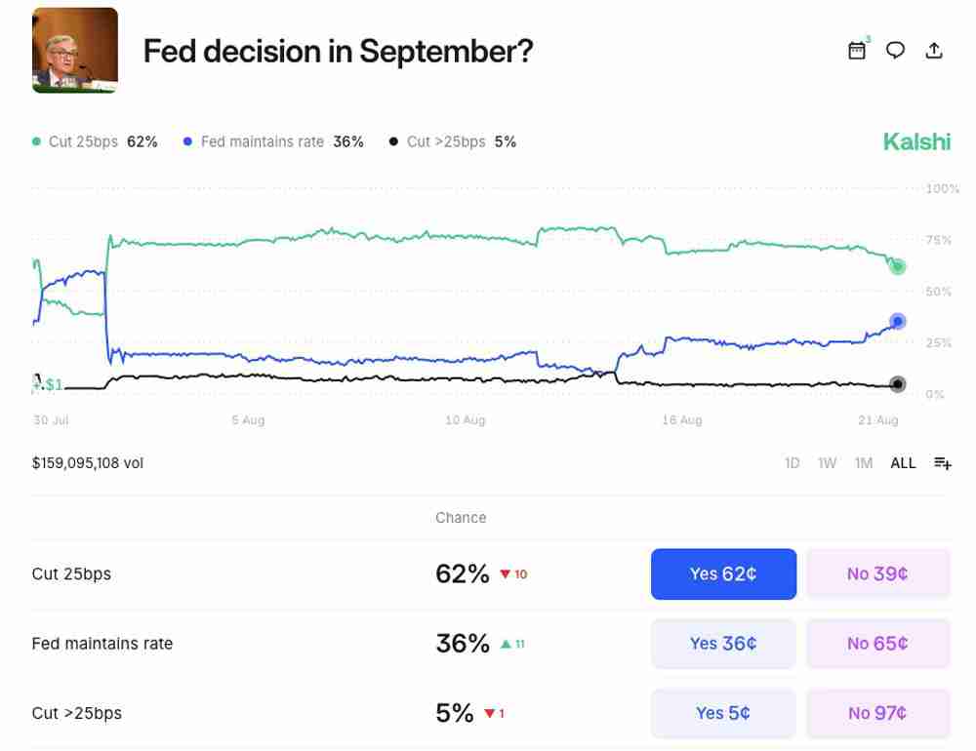Viewport: 976px width, 751px height.
Task: Open the calendar icon with notification badge
Action: pyautogui.click(x=856, y=50)
